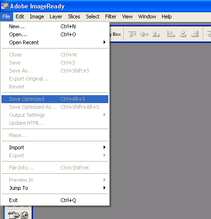The width and height of the screenshot is (211, 219).
Task: Open the Edit menu
Action: [x=20, y=16]
